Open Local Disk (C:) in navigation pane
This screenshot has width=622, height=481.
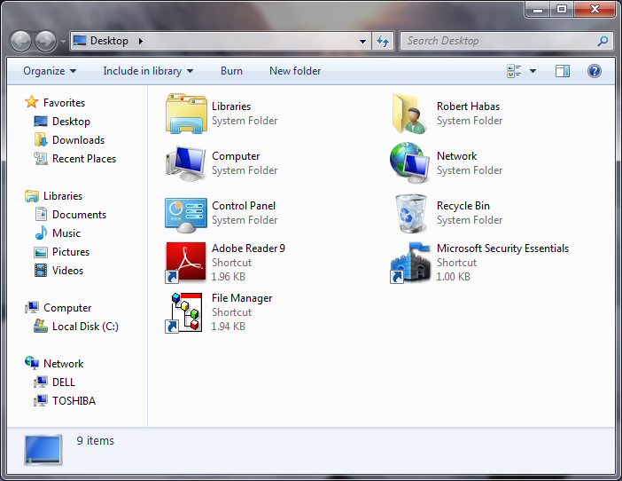pyautogui.click(x=84, y=327)
